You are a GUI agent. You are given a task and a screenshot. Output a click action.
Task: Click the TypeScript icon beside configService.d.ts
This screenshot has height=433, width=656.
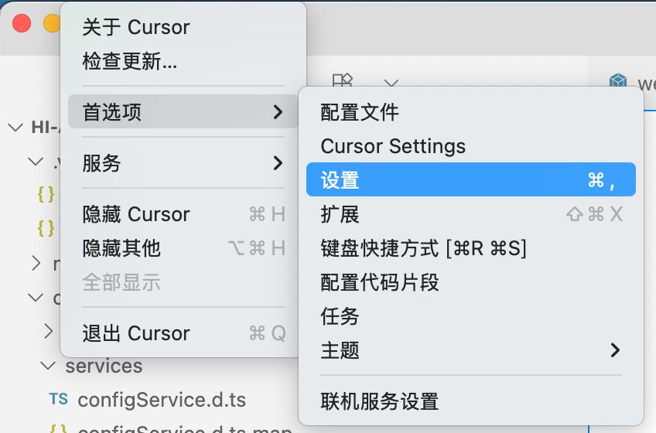pyautogui.click(x=58, y=400)
